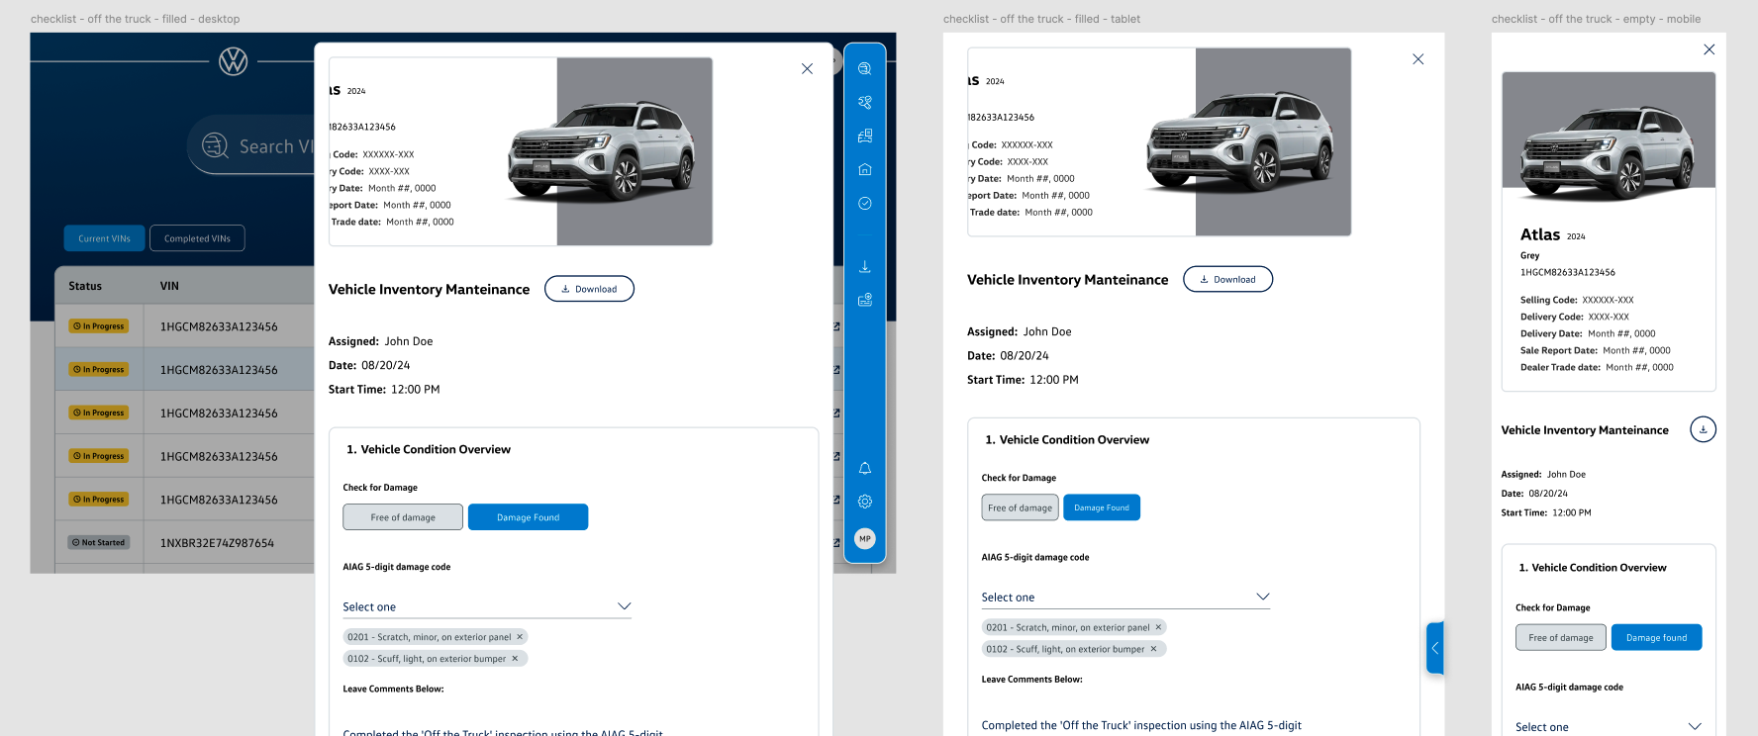Click the search icon beside Search text
This screenshot has height=736, width=1758.
coord(215,145)
